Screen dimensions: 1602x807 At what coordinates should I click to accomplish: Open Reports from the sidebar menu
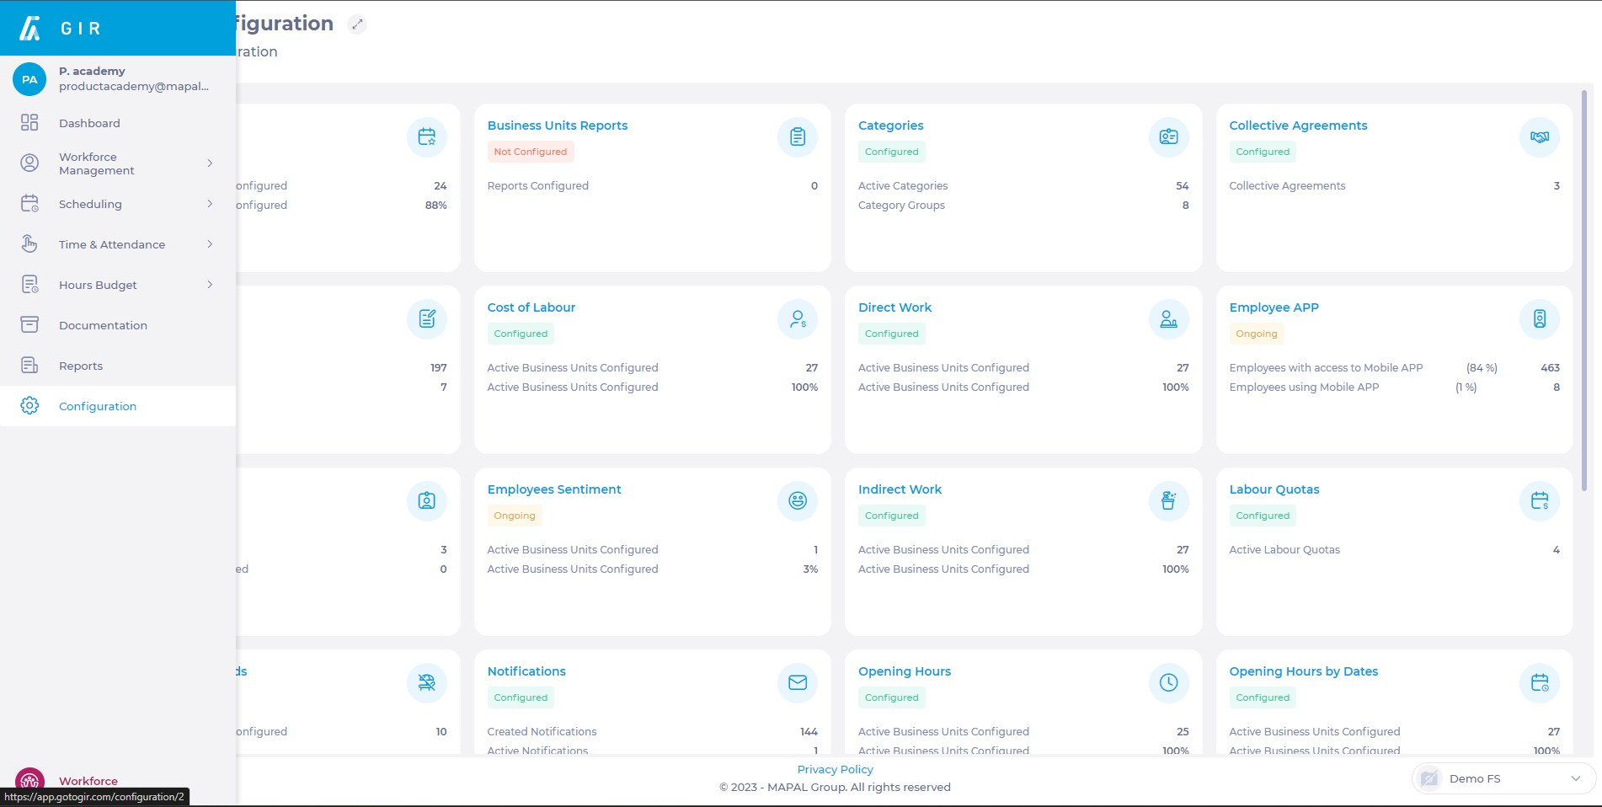(81, 366)
